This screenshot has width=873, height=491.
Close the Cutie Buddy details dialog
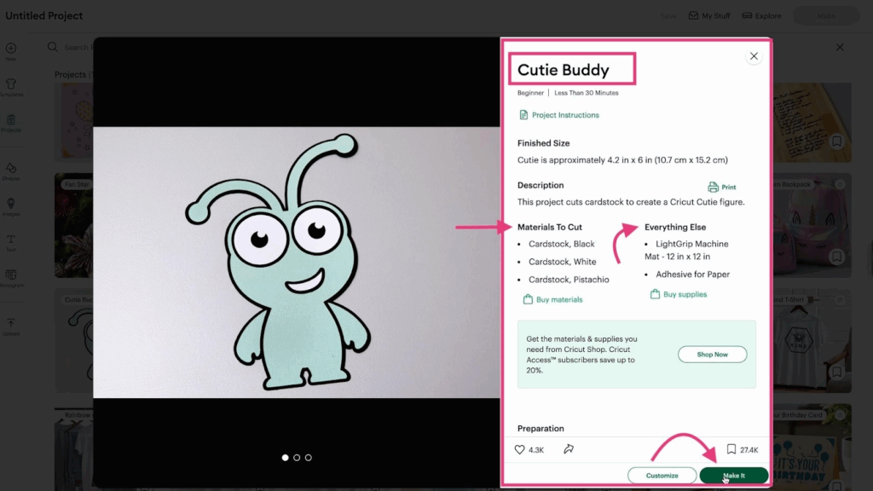754,56
